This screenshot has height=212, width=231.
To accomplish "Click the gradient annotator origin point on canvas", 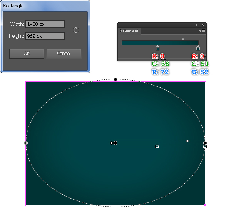I will (x=115, y=143).
